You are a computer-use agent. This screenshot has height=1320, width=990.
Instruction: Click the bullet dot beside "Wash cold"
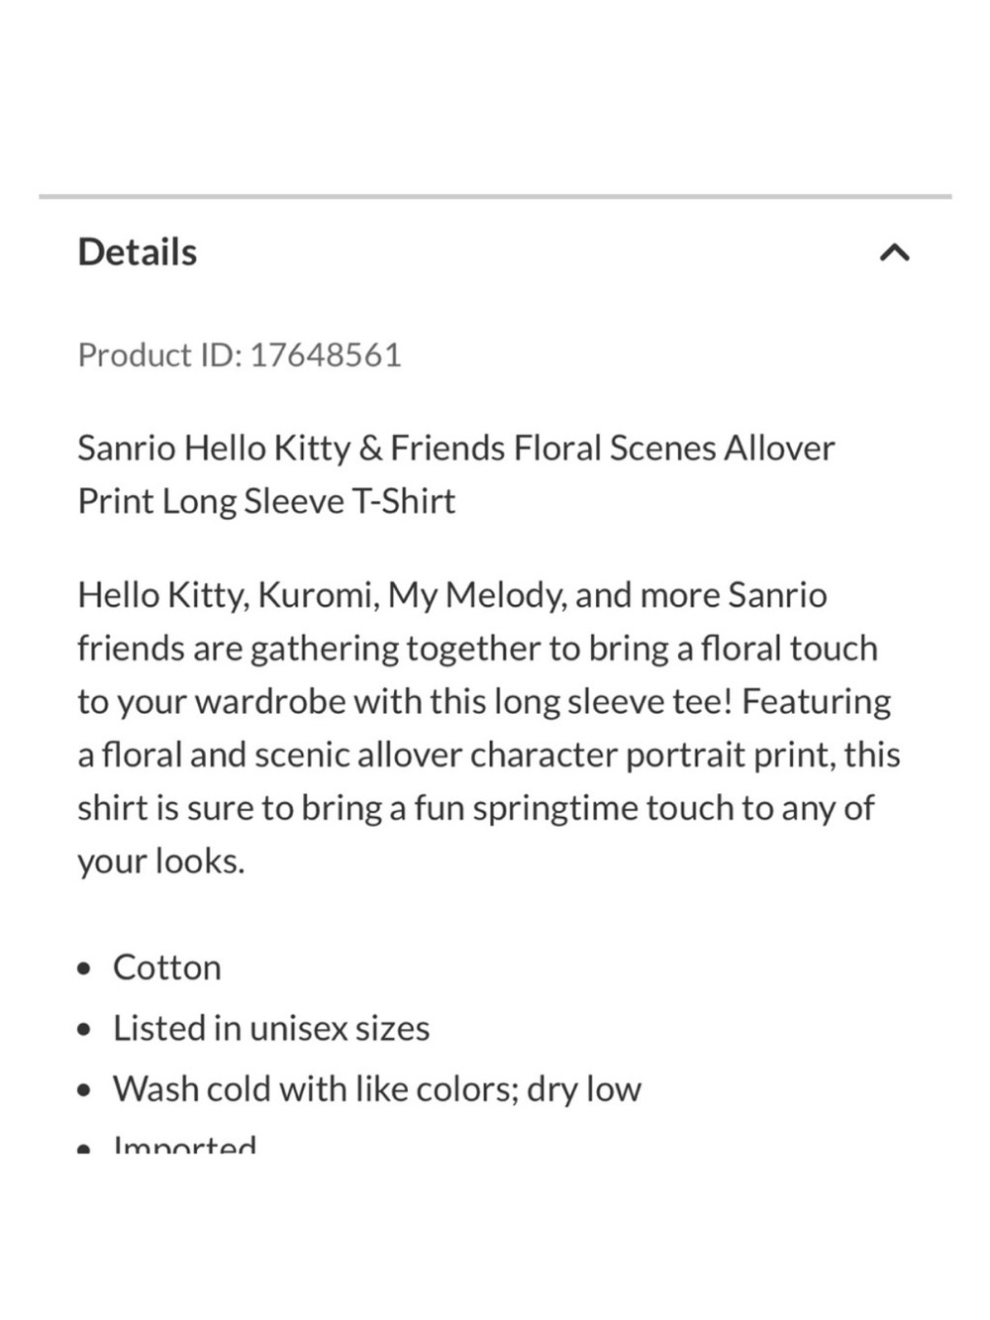[x=87, y=1090]
